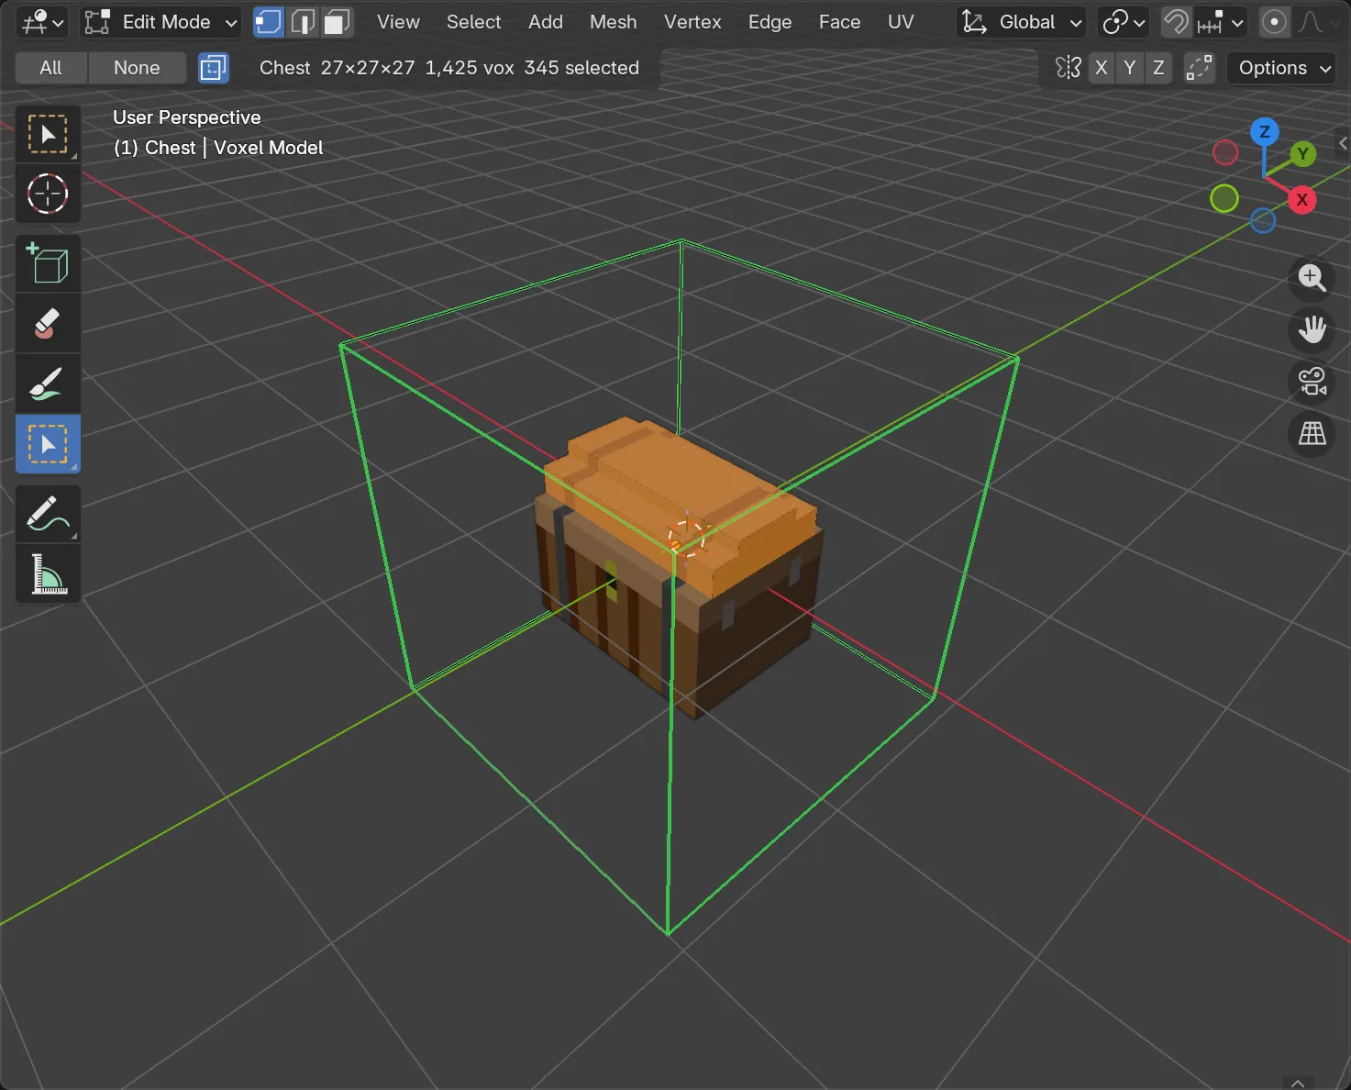Toggle X axis mirror
Screen dimensions: 1351x1090
coord(1102,68)
